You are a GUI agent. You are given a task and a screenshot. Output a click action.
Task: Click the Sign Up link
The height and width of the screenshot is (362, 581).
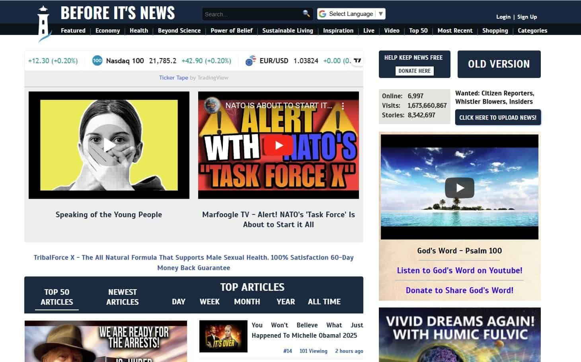[527, 17]
